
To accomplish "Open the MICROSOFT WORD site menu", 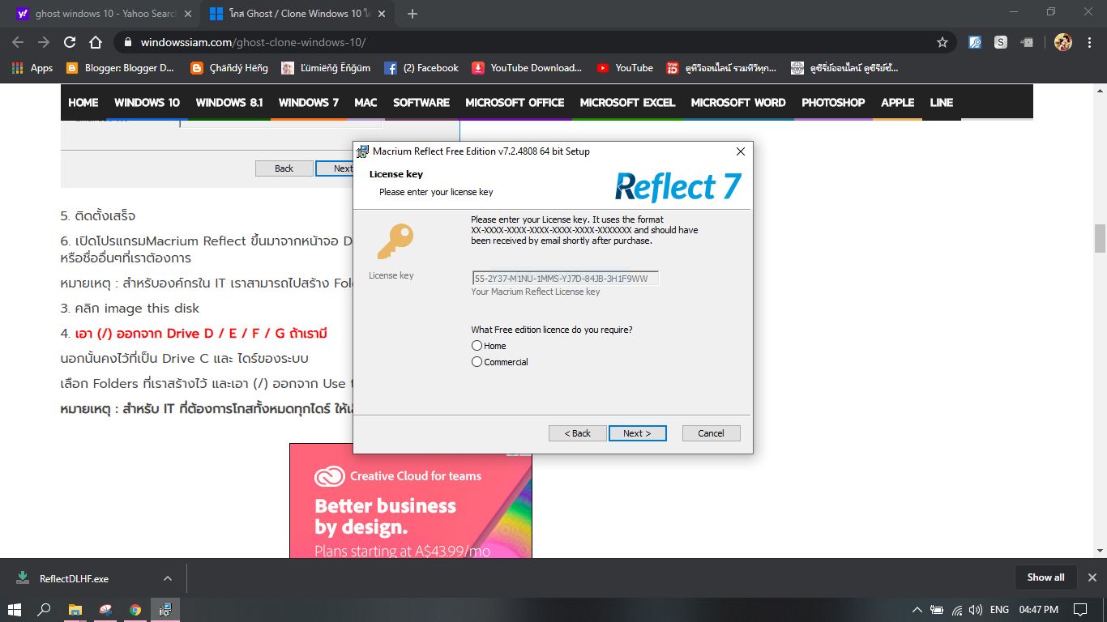I will click(x=738, y=103).
